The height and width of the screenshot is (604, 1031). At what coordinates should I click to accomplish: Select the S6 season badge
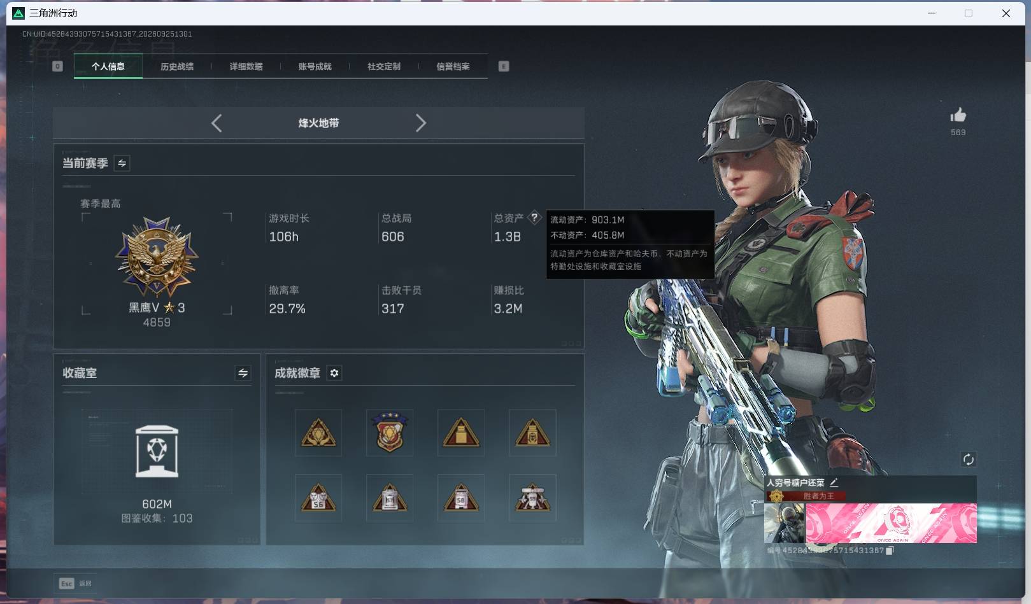[x=318, y=498]
